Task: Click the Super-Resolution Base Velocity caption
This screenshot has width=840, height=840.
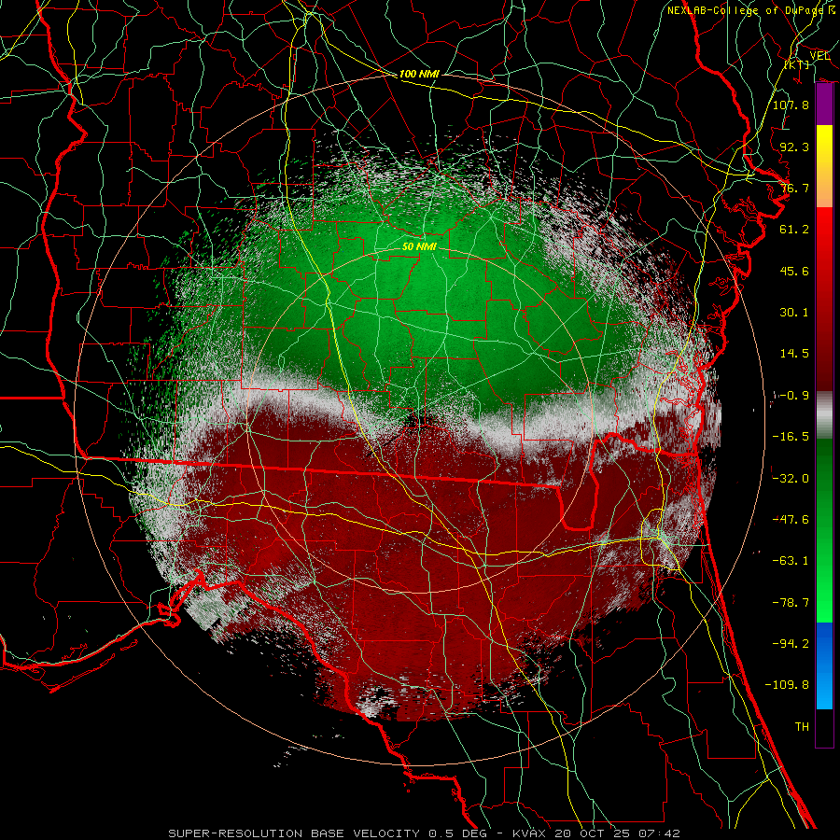Action: (x=425, y=833)
